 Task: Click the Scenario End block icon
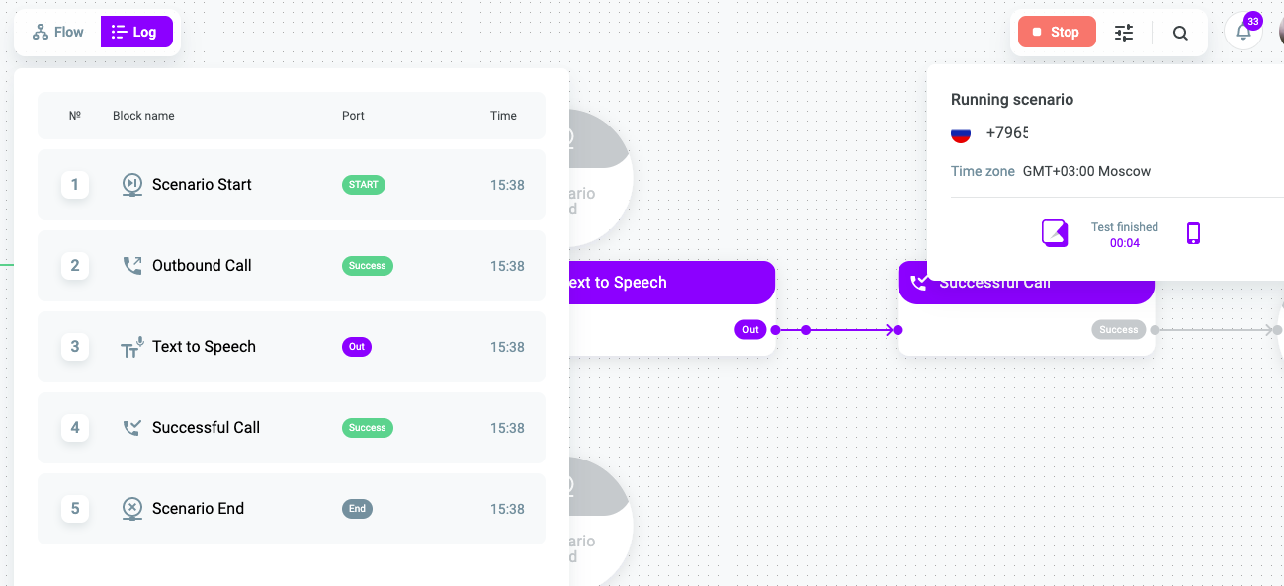[x=132, y=509]
